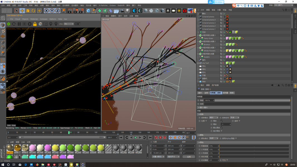Activate the Scale tool in top toolbar
Screen dimensions: 297x167
[x=28, y=11]
